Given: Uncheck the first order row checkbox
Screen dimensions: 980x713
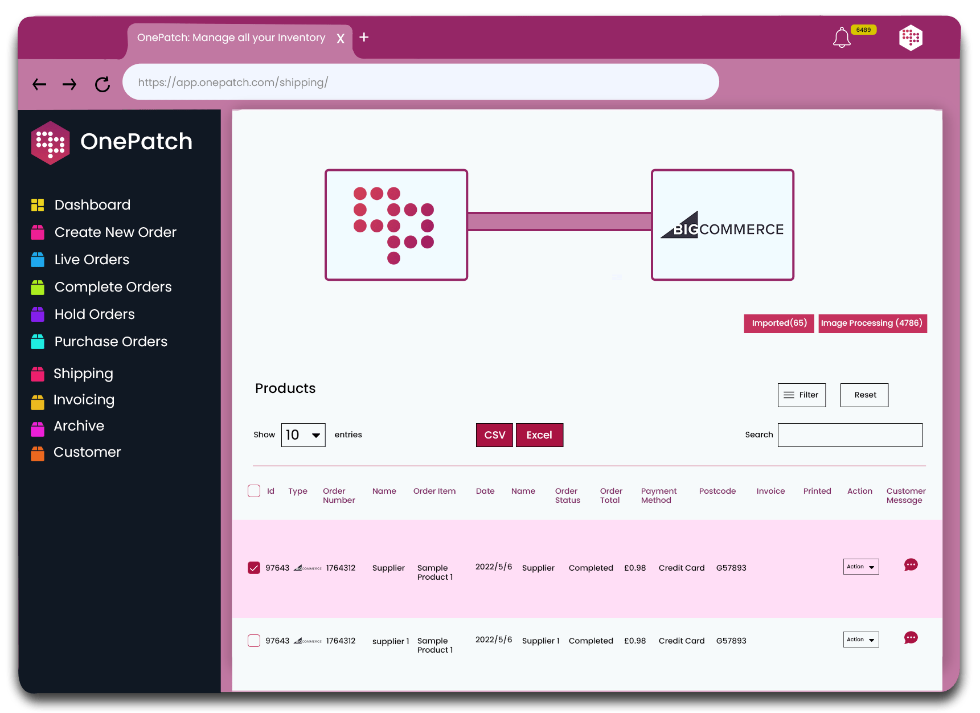Looking at the screenshot, I should [253, 567].
